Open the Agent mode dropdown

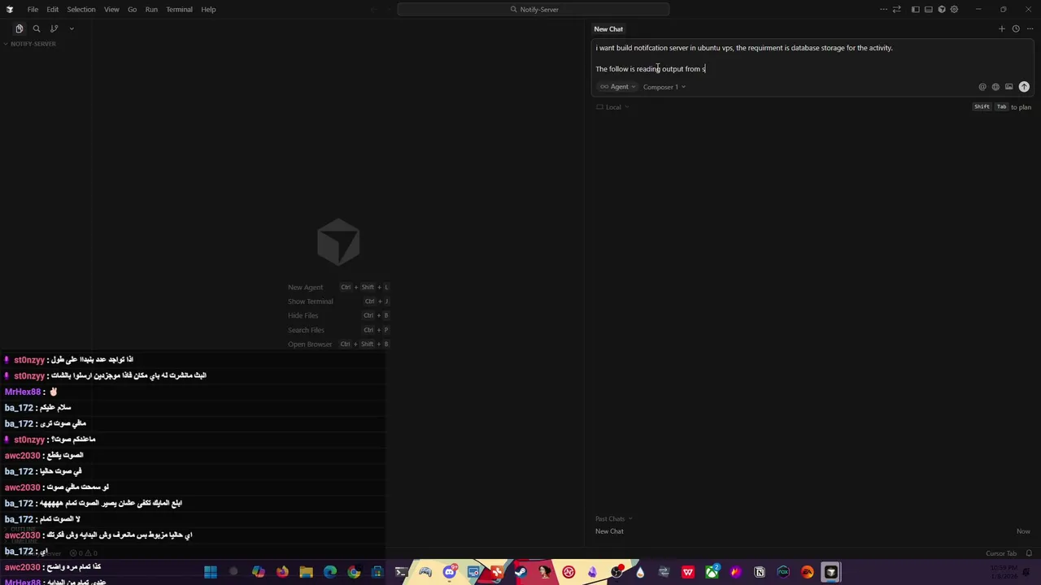pos(618,87)
